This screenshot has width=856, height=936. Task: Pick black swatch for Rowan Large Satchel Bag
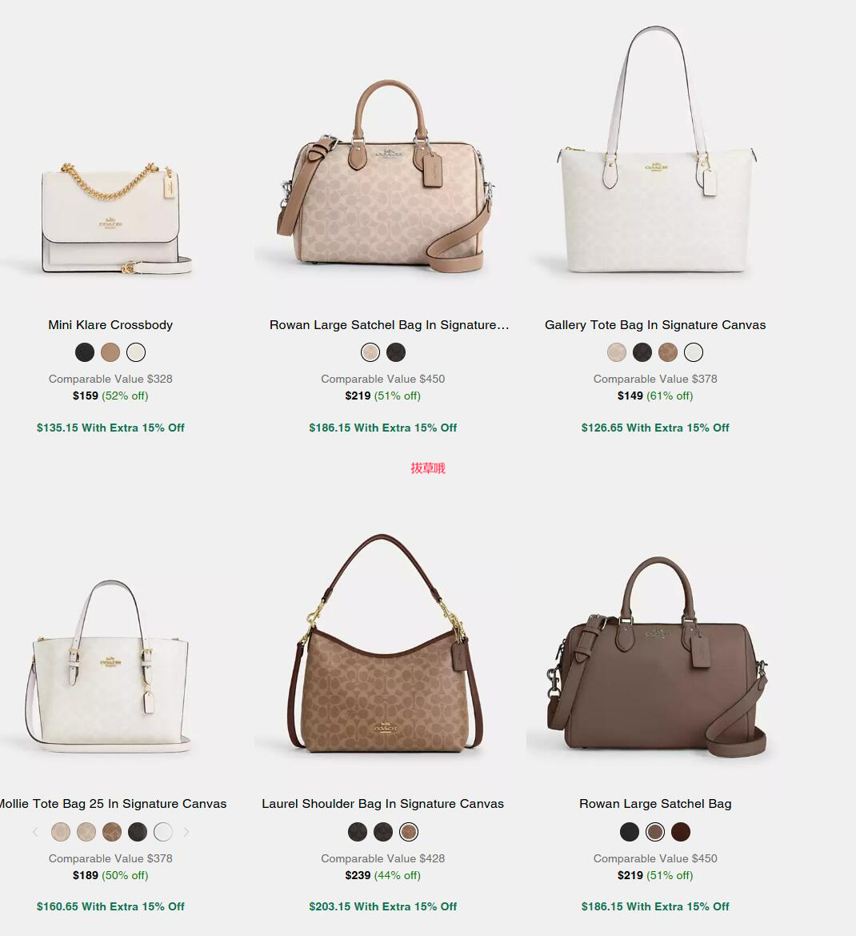coord(630,832)
